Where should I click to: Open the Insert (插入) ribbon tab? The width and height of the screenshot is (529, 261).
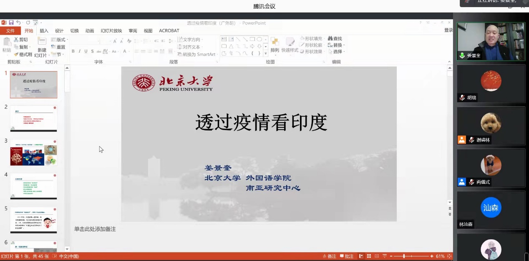point(44,30)
